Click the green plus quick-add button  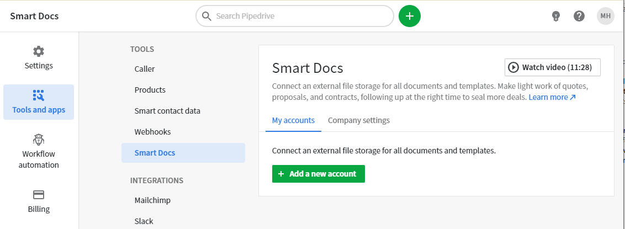[410, 16]
